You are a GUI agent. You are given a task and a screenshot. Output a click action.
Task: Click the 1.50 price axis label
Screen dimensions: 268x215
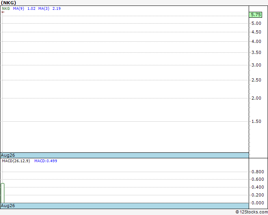[256, 121]
